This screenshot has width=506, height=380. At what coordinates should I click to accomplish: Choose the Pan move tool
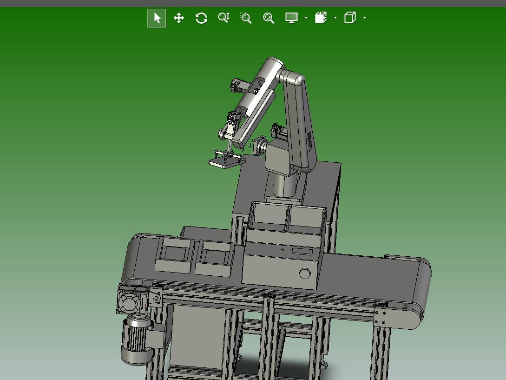pyautogui.click(x=179, y=18)
